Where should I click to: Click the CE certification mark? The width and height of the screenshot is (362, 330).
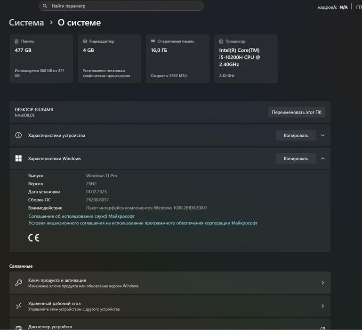pyautogui.click(x=34, y=238)
